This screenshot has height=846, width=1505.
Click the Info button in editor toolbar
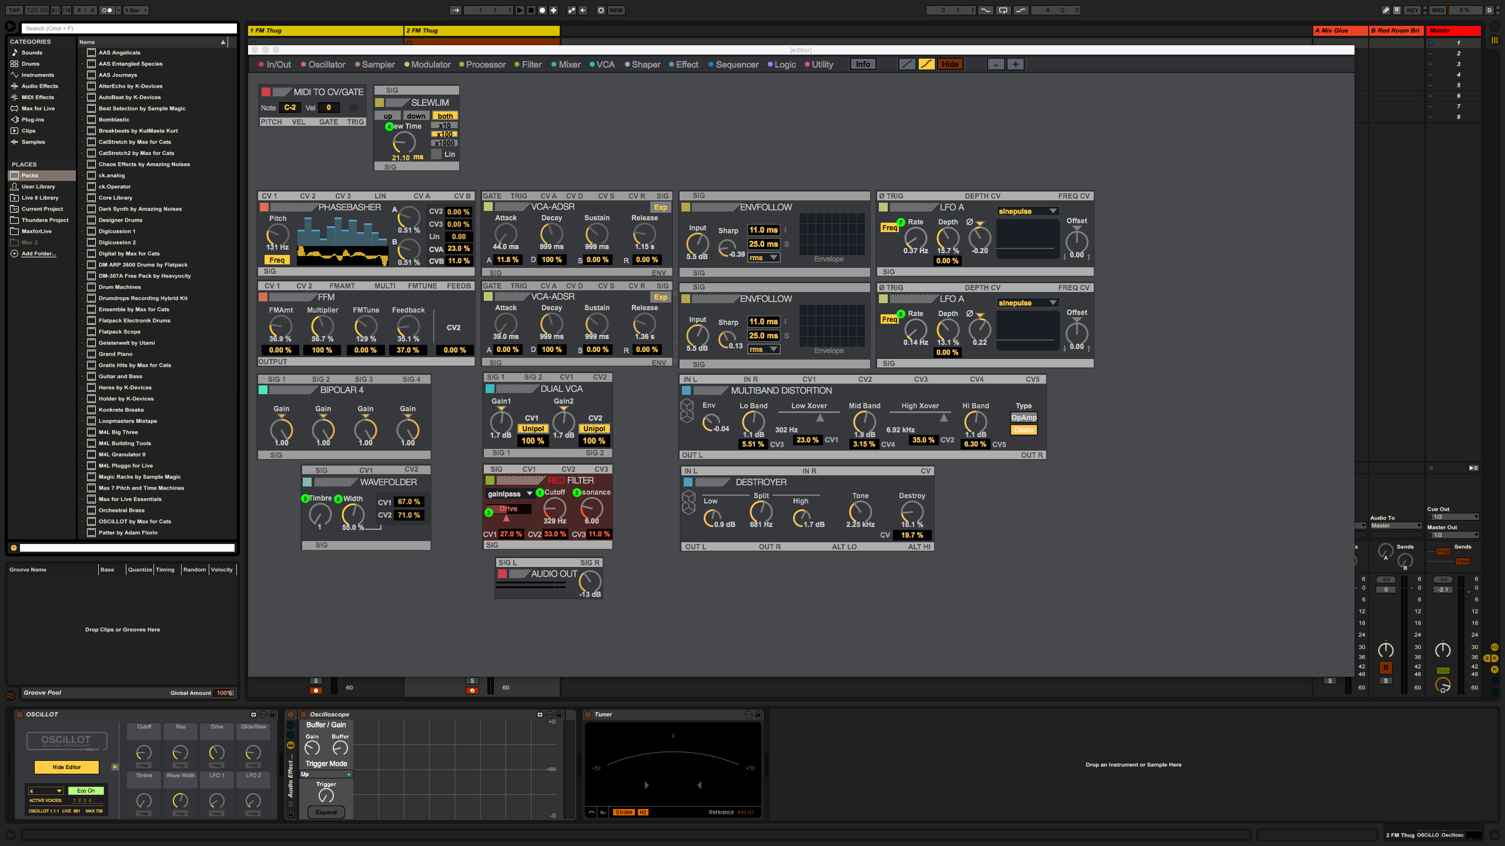tap(862, 64)
